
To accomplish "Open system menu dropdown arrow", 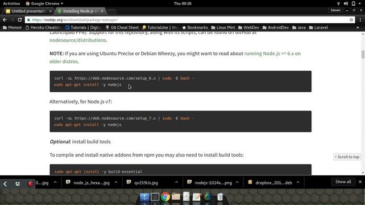I will coord(360,3).
